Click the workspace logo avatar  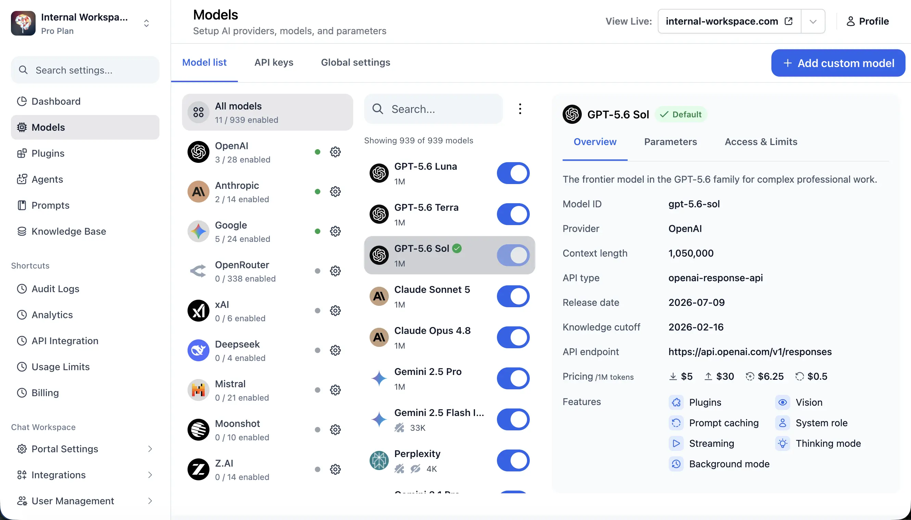(x=23, y=23)
